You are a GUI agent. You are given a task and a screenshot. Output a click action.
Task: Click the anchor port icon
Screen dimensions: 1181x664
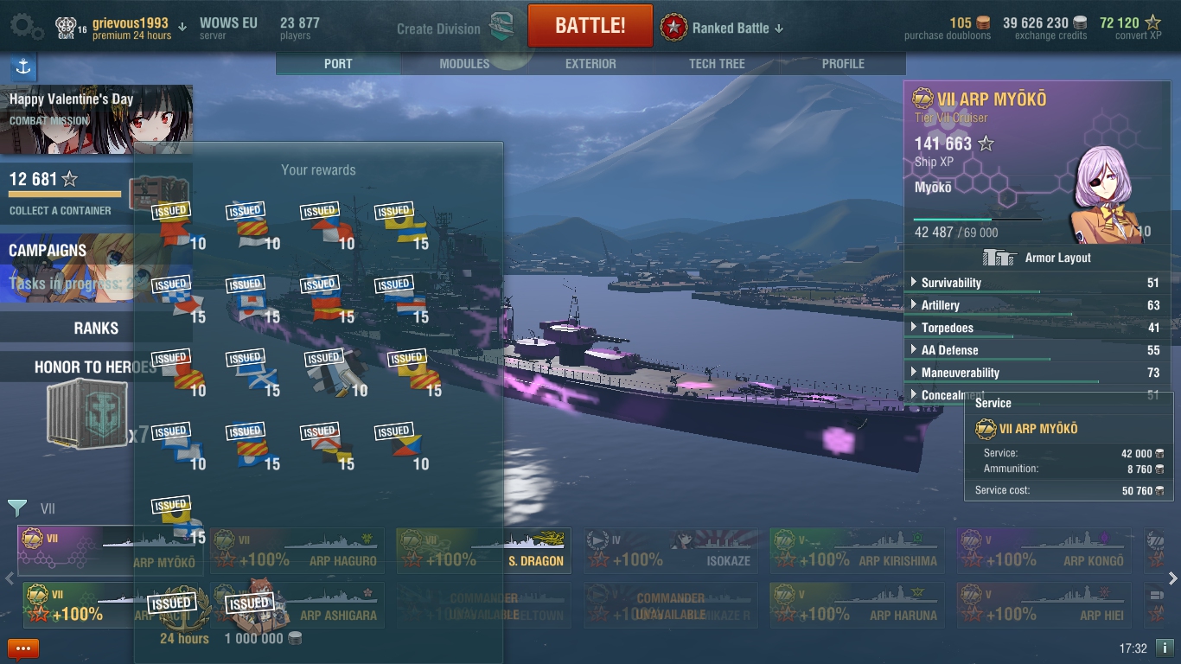[23, 67]
